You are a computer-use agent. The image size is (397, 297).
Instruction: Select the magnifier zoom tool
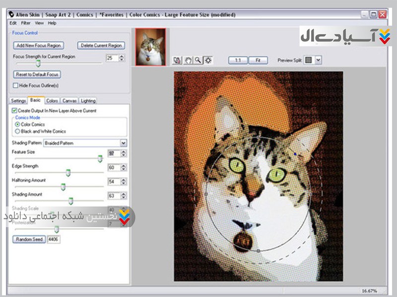tap(198, 60)
